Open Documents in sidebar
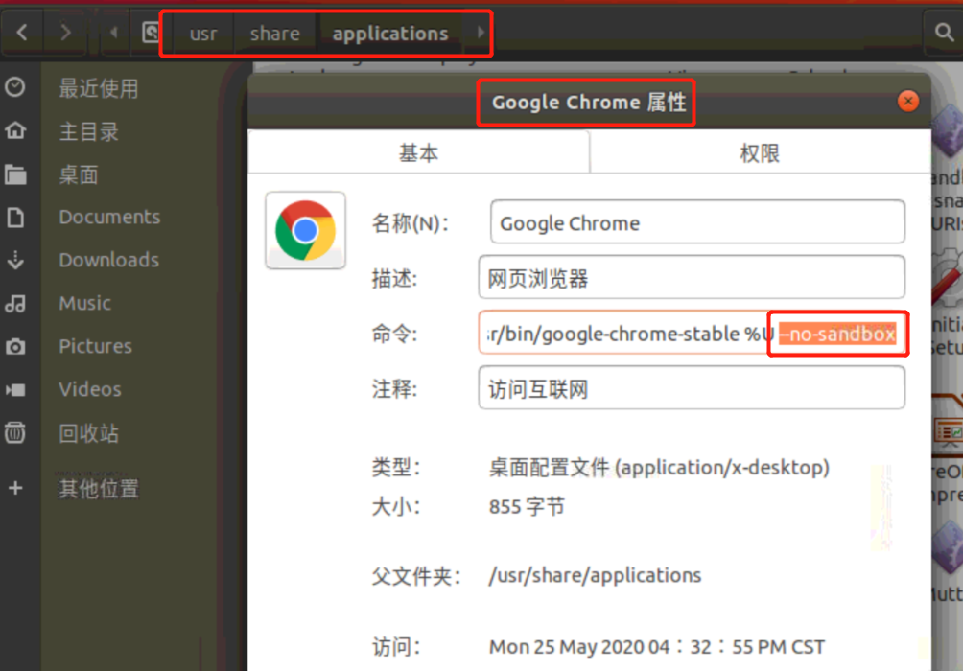Viewport: 963px width, 671px height. tap(109, 217)
